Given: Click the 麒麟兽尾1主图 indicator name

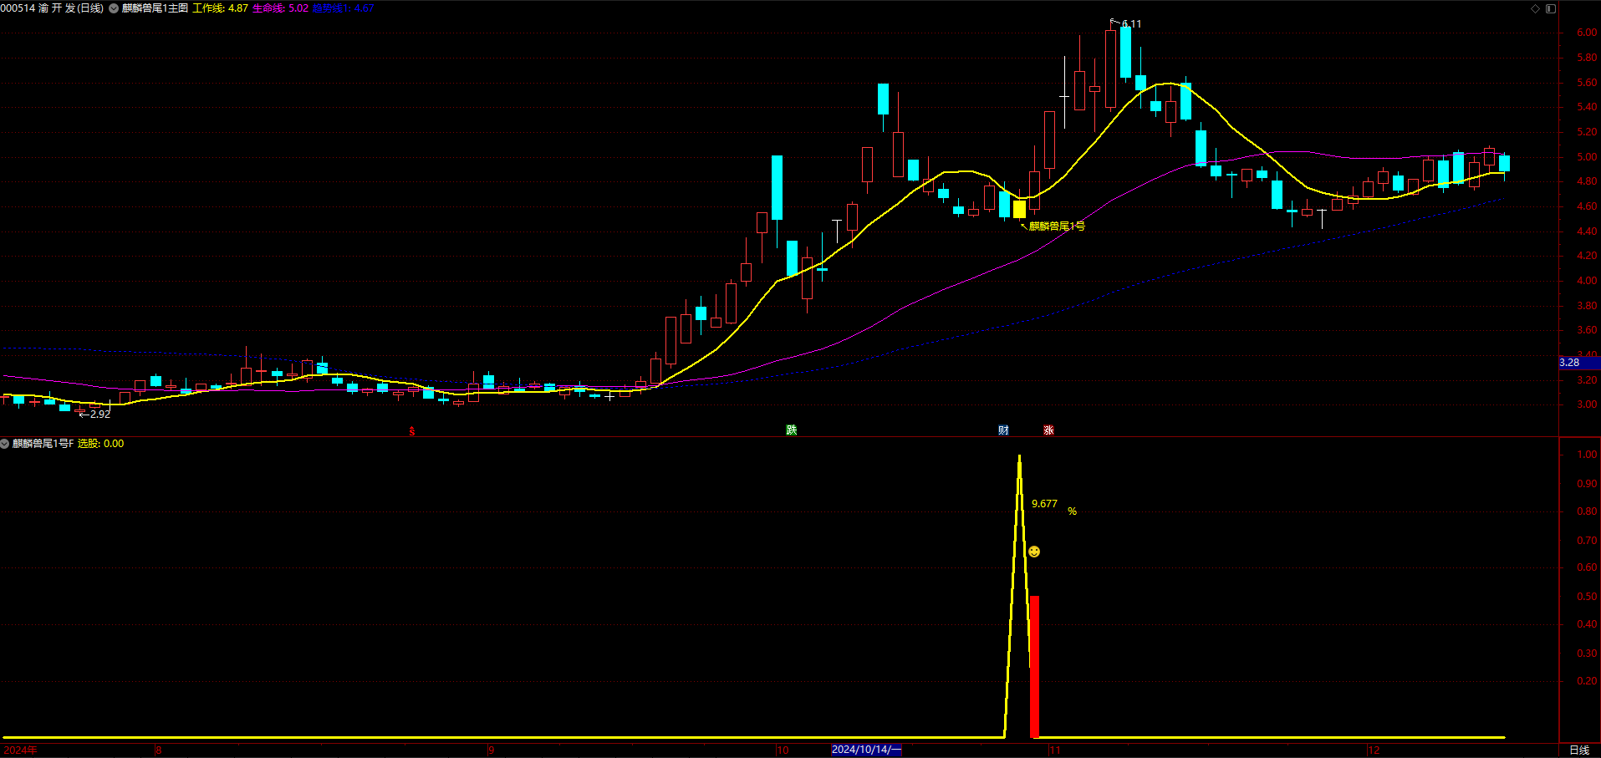Looking at the screenshot, I should pyautogui.click(x=156, y=8).
